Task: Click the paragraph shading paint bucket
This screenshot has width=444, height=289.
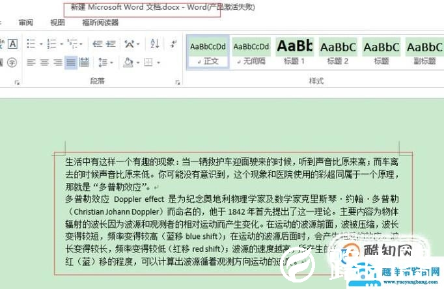Action: point(128,62)
